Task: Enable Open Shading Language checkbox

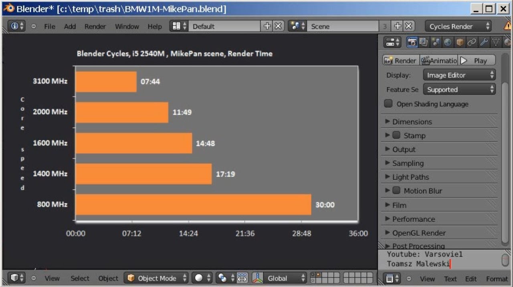Action: tap(388, 104)
